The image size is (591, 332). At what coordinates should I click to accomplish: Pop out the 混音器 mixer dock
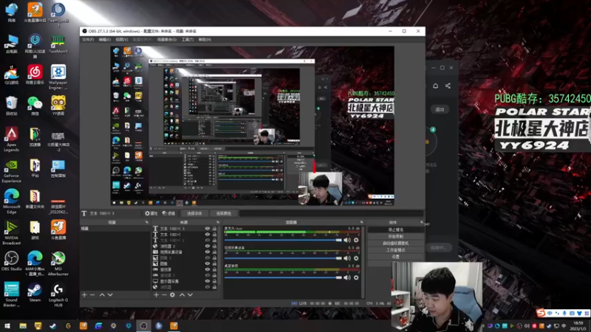(x=361, y=223)
